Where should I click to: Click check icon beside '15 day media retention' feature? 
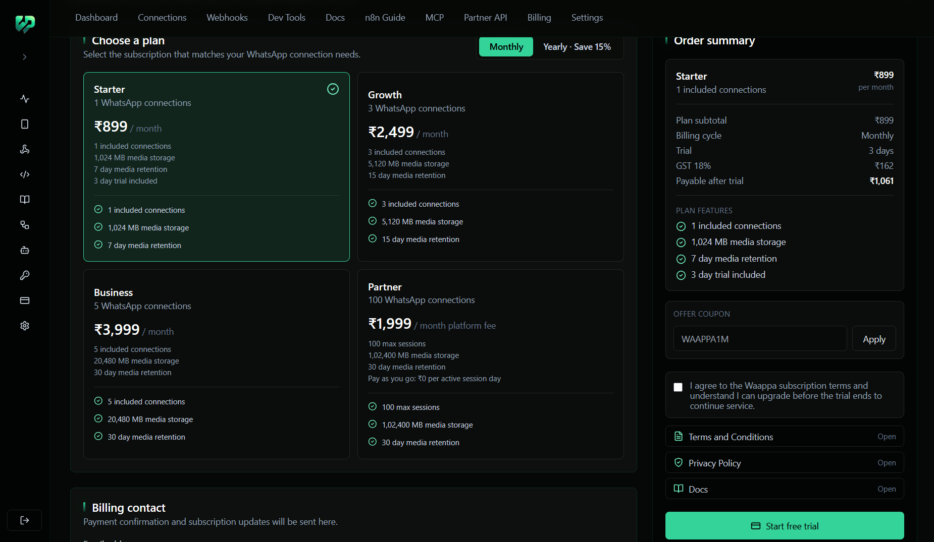(373, 238)
